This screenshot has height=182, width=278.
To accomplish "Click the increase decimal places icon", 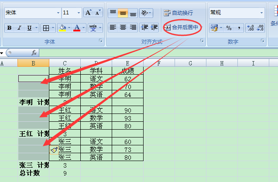I will click(251, 28).
